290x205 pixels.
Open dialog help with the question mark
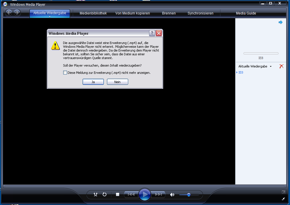tap(152, 33)
